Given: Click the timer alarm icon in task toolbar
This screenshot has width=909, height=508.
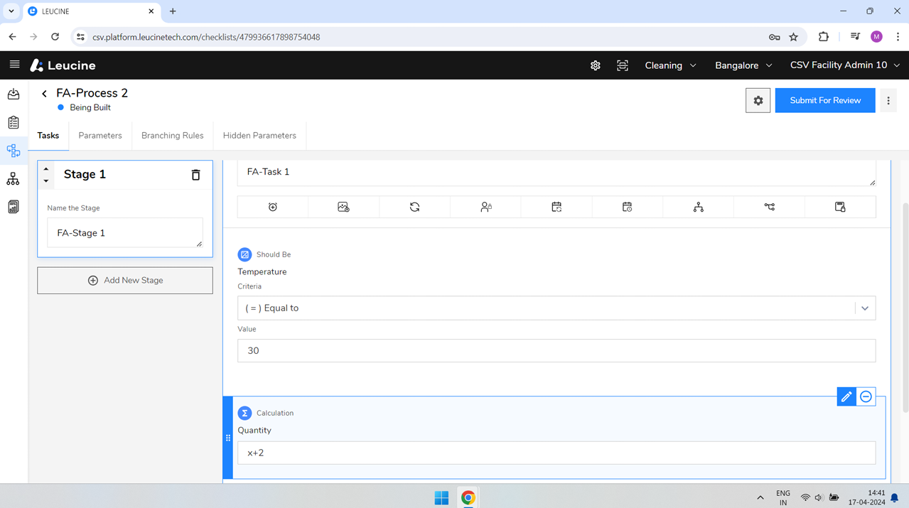Looking at the screenshot, I should 273,207.
